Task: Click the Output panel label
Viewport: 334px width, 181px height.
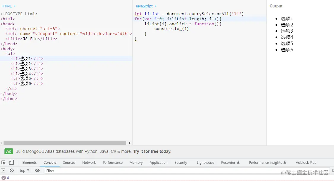Action: point(276,6)
